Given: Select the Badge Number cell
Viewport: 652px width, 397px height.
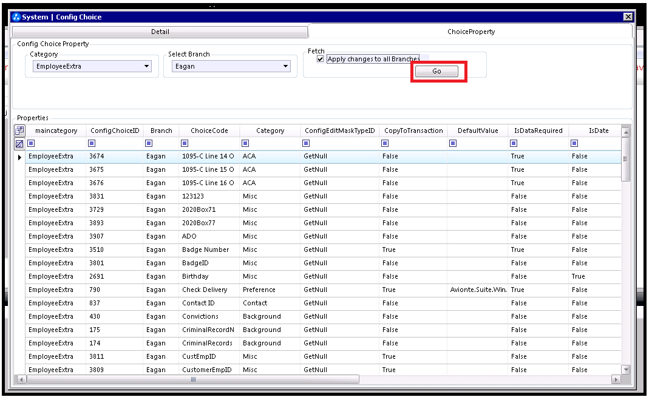Looking at the screenshot, I should point(209,250).
